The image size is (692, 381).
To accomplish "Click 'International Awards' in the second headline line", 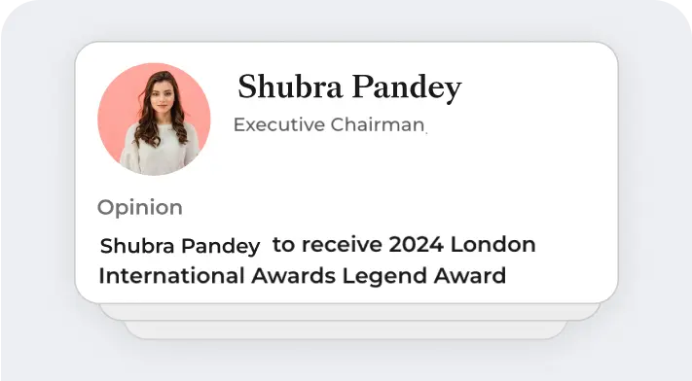I will [x=217, y=276].
